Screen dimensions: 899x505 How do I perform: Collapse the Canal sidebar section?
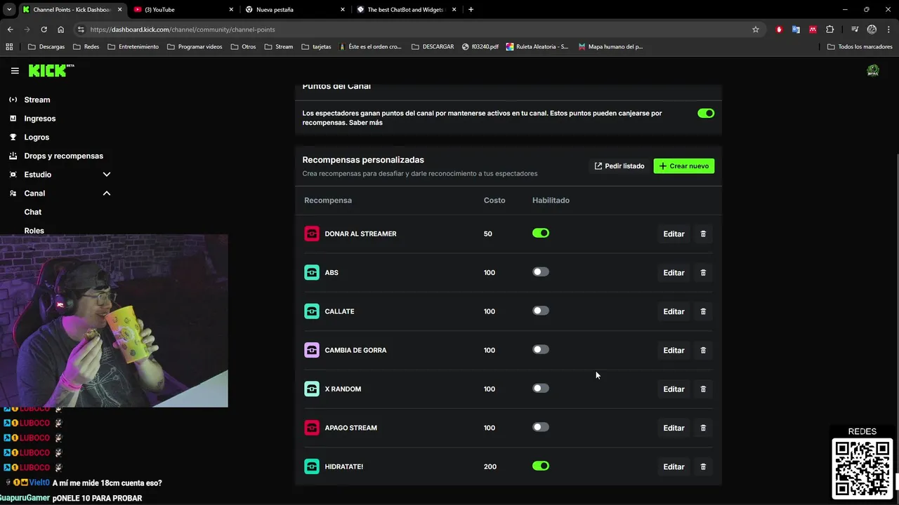107,193
